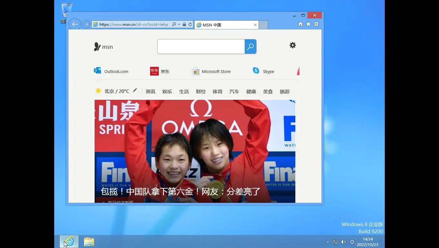Viewport: 439px width, 248px height.
Task: Click the blue Skype logo icon
Action: click(x=256, y=70)
